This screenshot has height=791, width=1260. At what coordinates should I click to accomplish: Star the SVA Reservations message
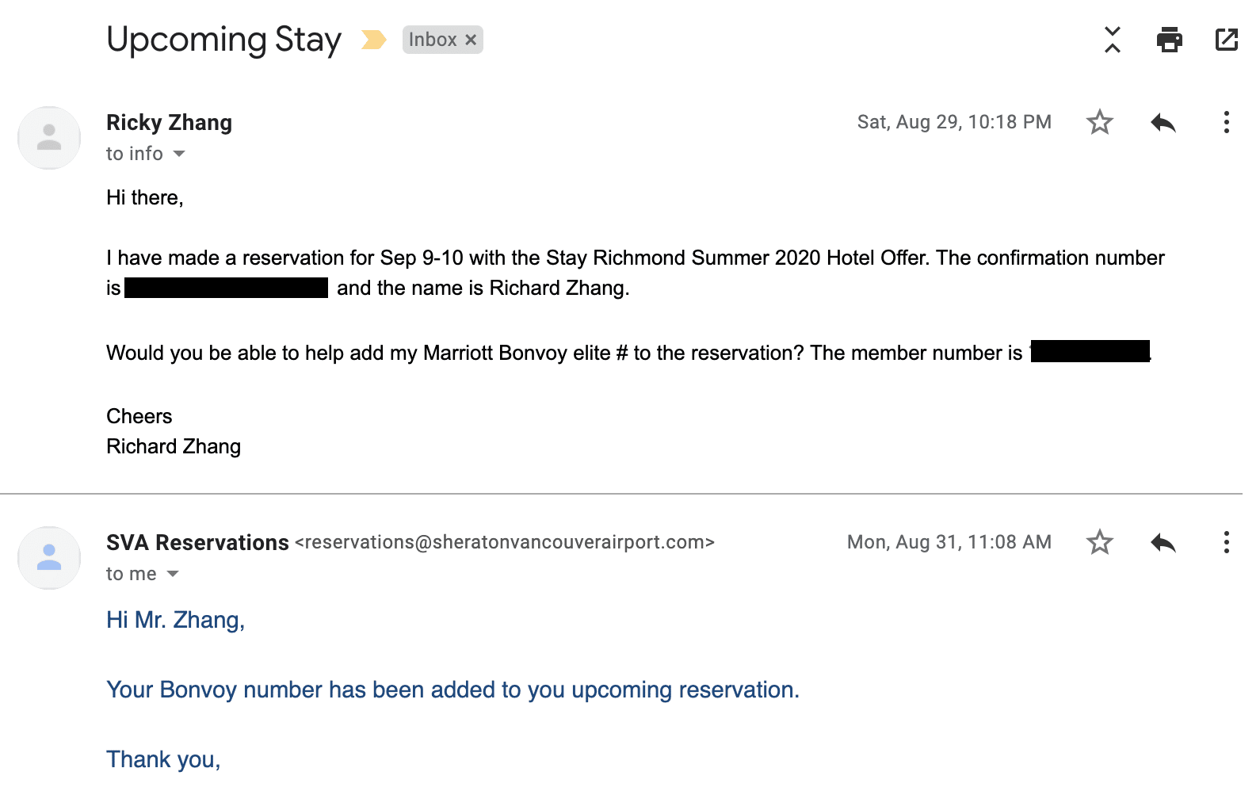pos(1100,542)
